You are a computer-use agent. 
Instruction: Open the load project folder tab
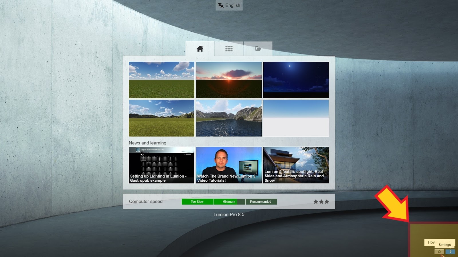tap(258, 49)
